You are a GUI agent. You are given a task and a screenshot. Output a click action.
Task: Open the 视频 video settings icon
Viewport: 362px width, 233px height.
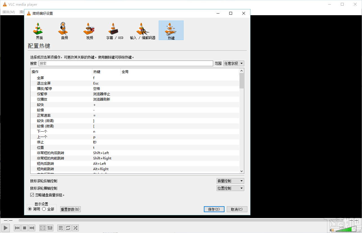click(89, 30)
